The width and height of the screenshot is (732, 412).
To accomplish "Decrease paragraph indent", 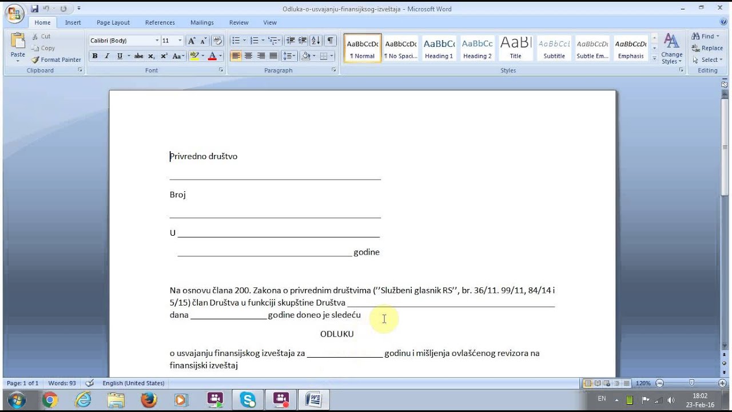I will pos(290,41).
